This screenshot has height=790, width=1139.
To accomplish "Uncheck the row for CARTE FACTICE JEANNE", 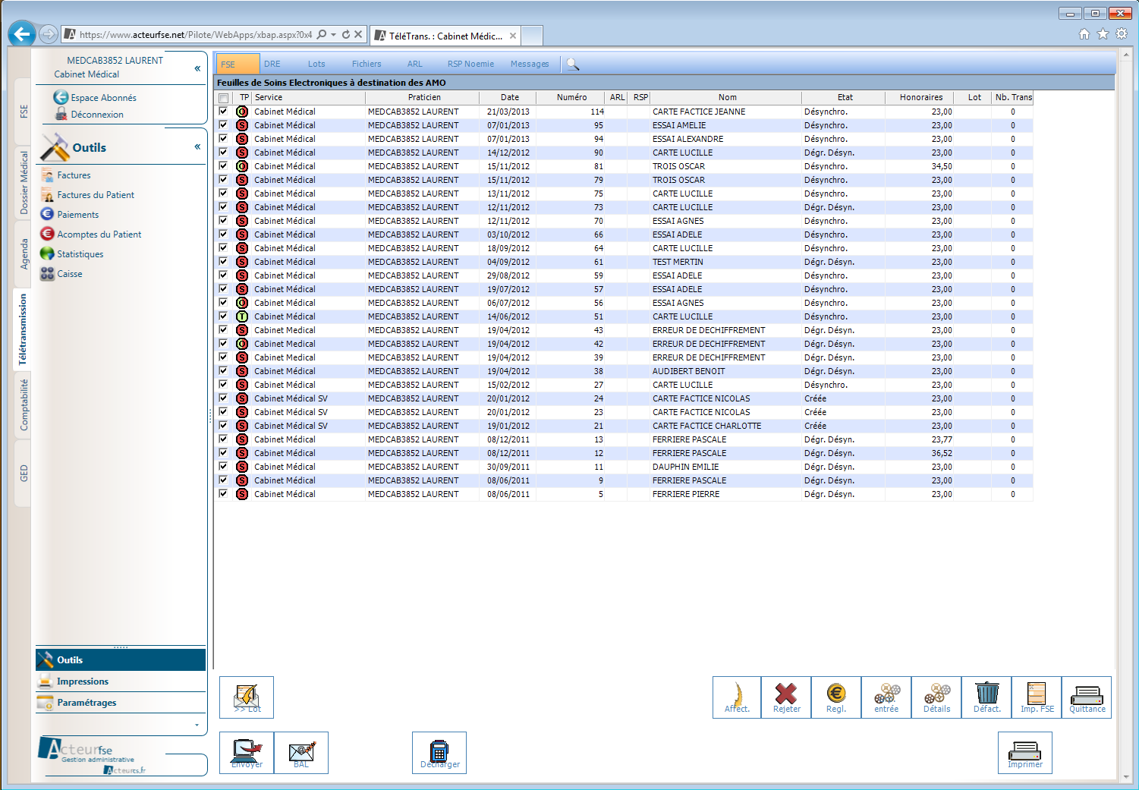I will point(223,112).
